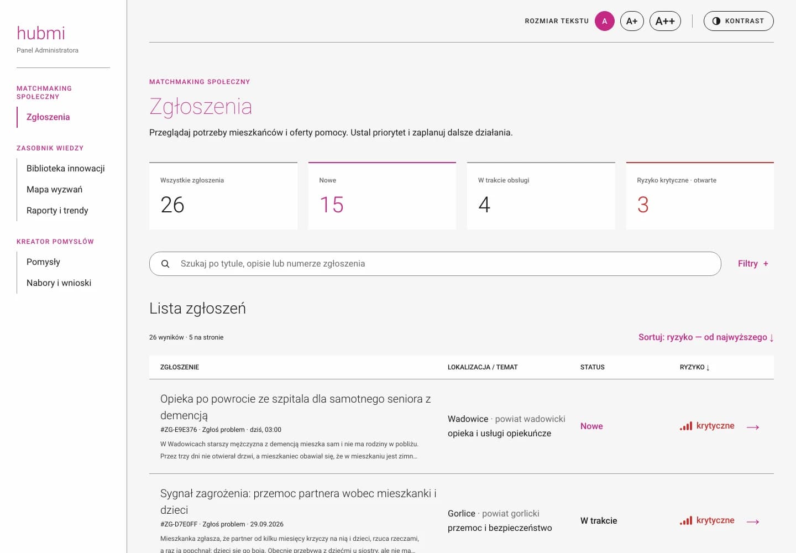Viewport: 796px width, 553px height.
Task: Open Raporty i trendy in sidebar
Action: [57, 211]
